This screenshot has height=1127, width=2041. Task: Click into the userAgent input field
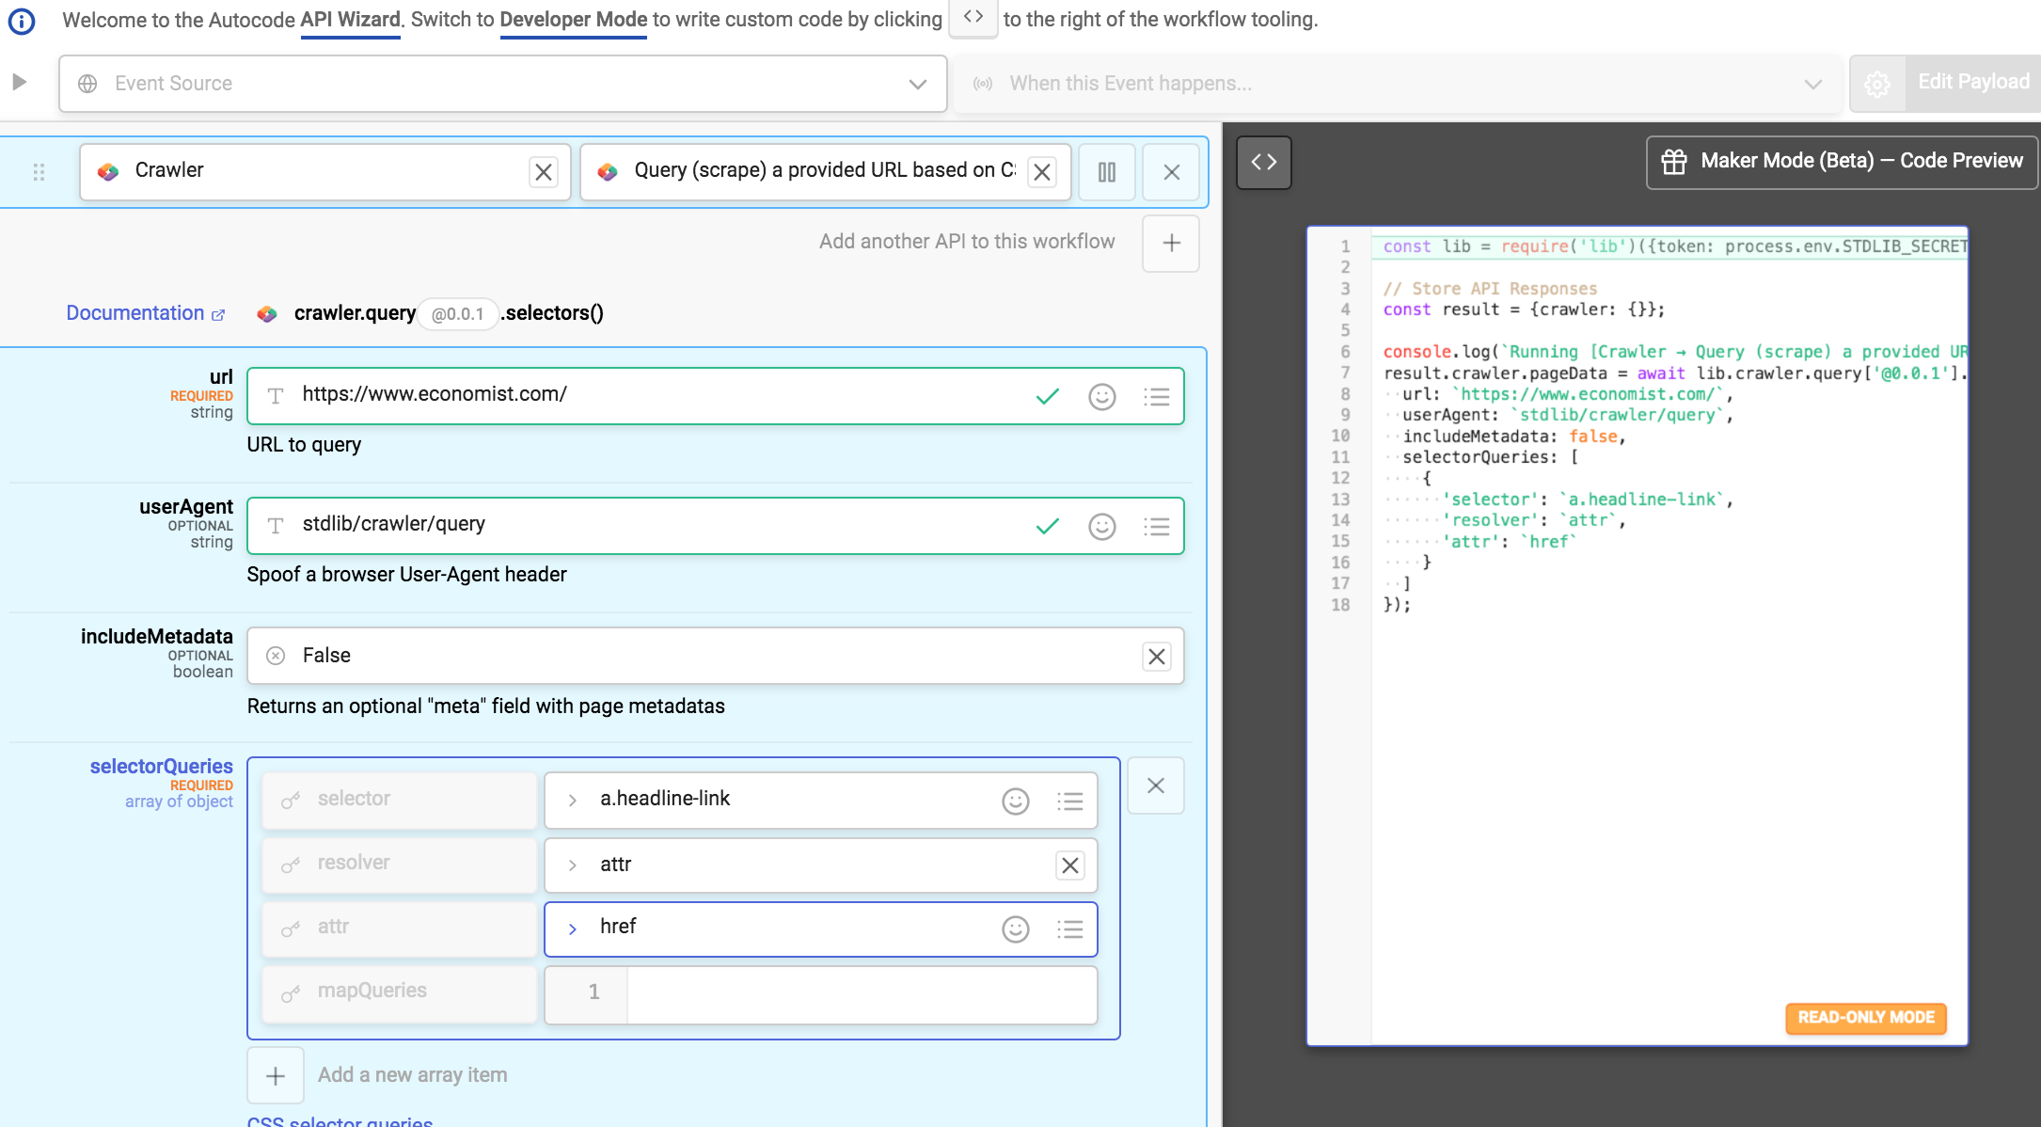click(x=715, y=525)
